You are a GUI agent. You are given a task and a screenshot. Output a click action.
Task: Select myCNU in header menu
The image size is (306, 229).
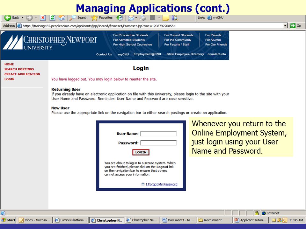click(123, 54)
